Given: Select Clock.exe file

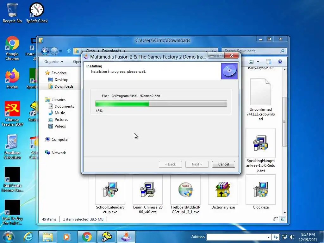Looking at the screenshot, I should tap(261, 193).
